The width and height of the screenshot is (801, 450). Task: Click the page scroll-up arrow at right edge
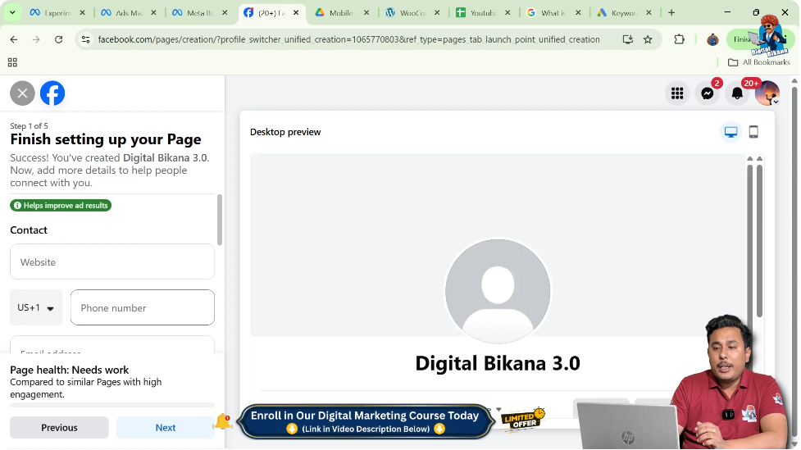point(794,80)
